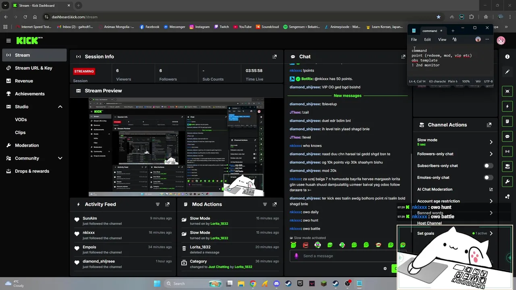Open Notepad more options ellipsis
Image resolution: width=516 pixels, height=290 pixels.
point(487,39)
